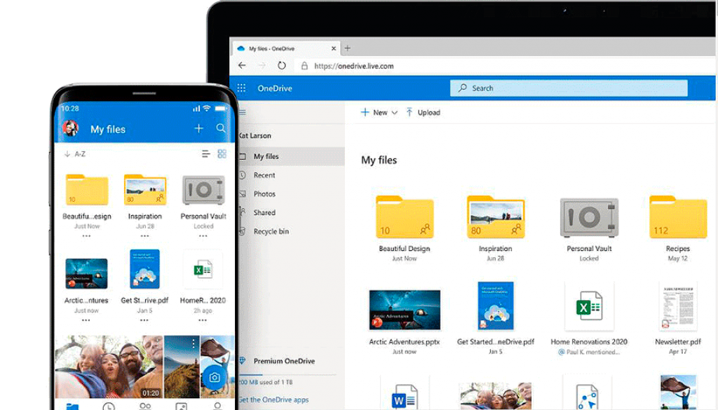Open more options under Personal Vault on phone
This screenshot has height=410, width=718.
pyautogui.click(x=203, y=236)
